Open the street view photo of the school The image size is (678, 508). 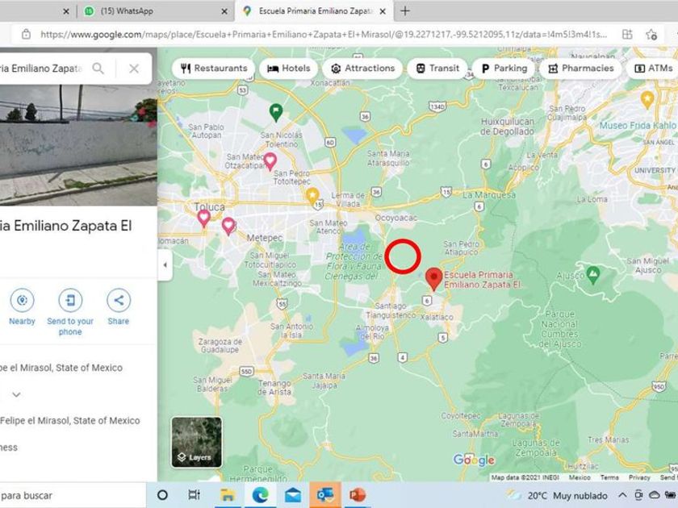78,144
